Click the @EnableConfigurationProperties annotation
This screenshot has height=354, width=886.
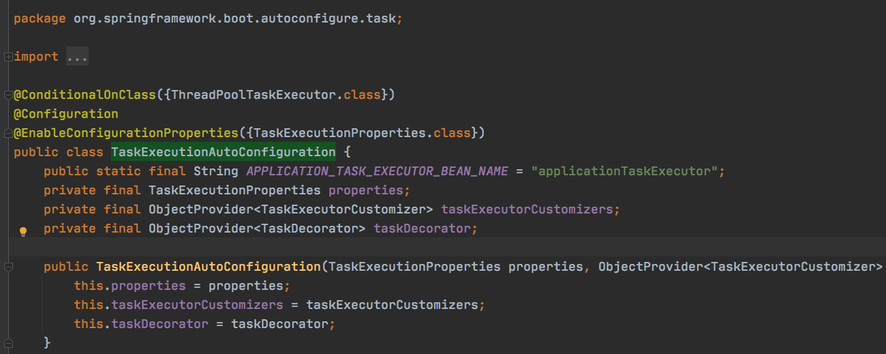pyautogui.click(x=126, y=133)
